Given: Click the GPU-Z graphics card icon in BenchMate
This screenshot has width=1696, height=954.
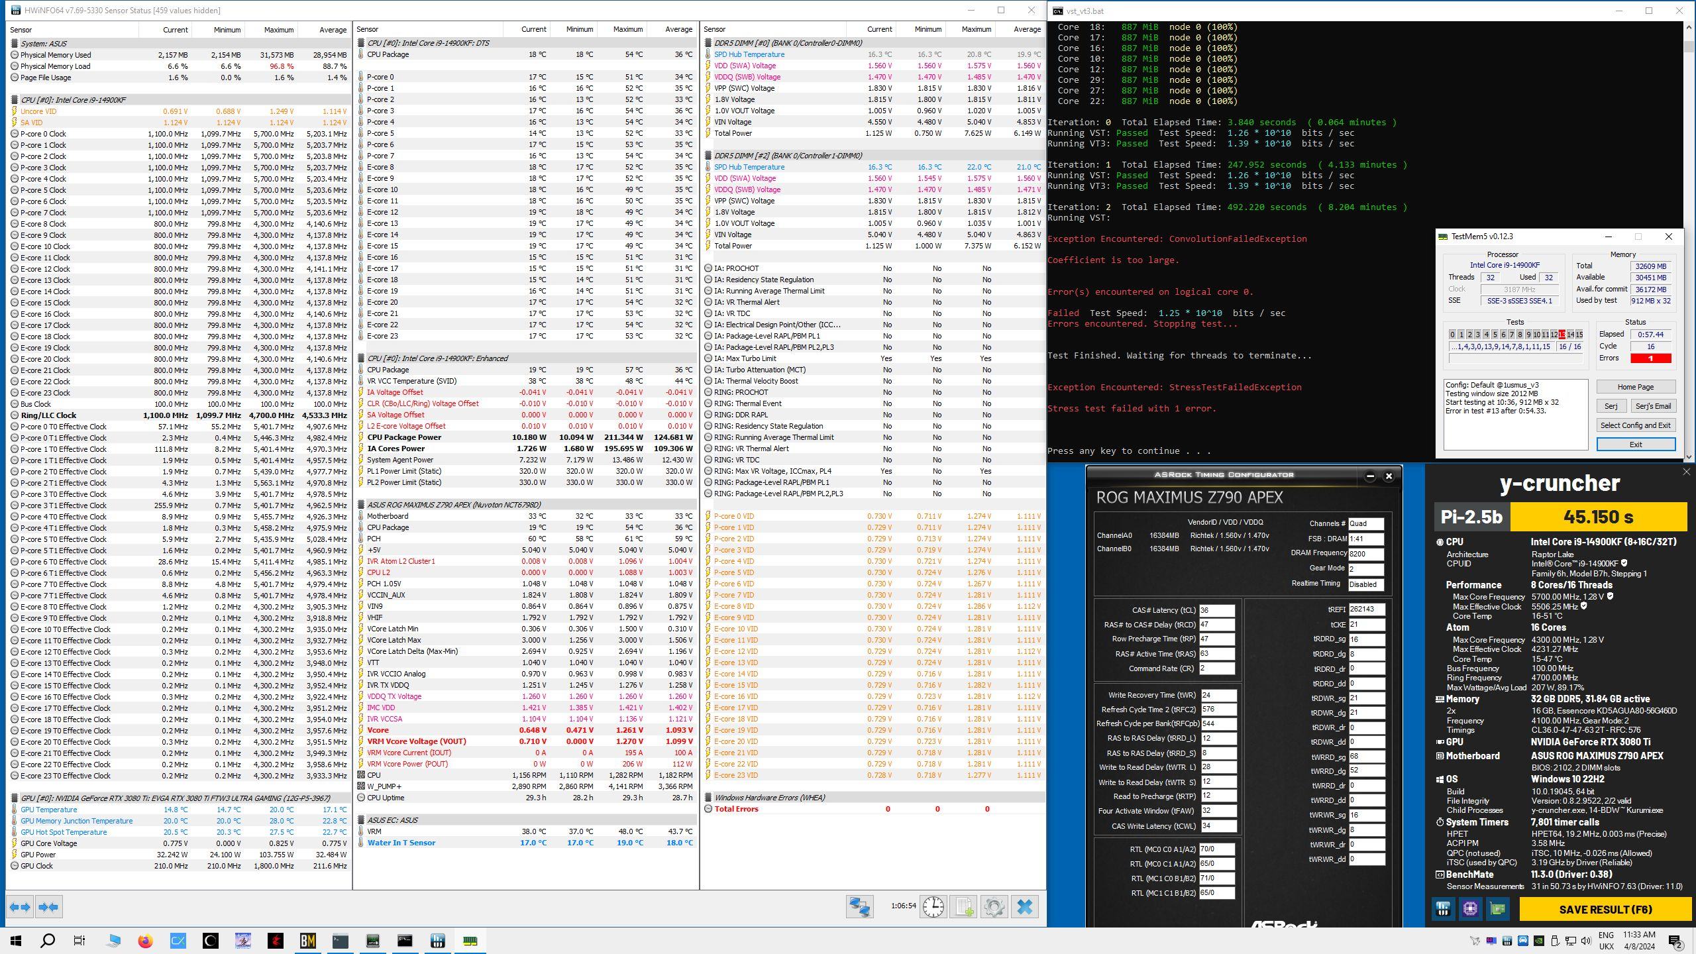Looking at the screenshot, I should (x=1498, y=909).
